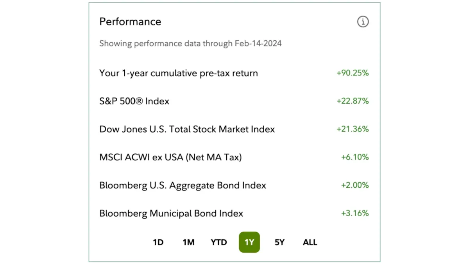Screen dimensions: 469x264
Task: Switch to the 1M performance view
Action: (188, 242)
